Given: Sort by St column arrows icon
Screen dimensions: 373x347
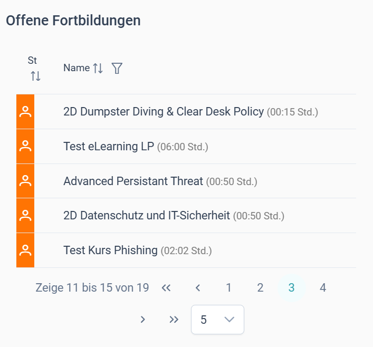Looking at the screenshot, I should (x=35, y=76).
